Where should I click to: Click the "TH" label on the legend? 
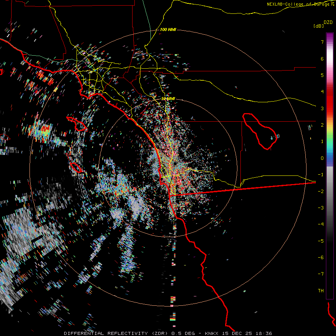pyautogui.click(x=321, y=291)
